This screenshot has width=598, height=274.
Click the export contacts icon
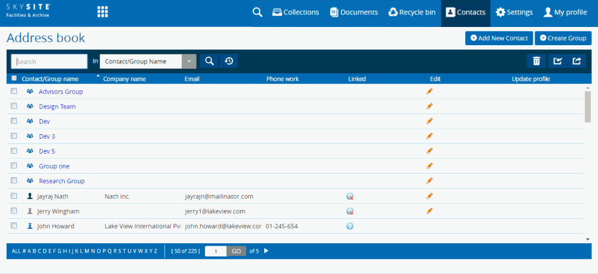pos(576,61)
